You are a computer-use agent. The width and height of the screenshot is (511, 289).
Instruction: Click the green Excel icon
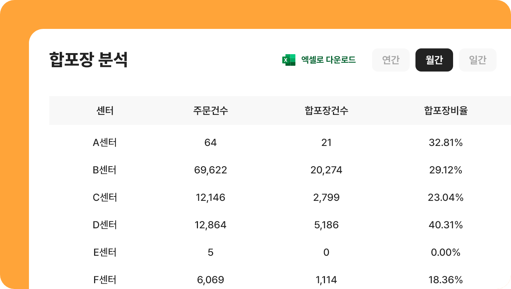289,60
